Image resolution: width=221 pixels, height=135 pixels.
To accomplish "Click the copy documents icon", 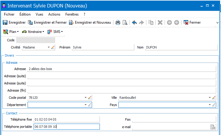I will click(x=151, y=22).
